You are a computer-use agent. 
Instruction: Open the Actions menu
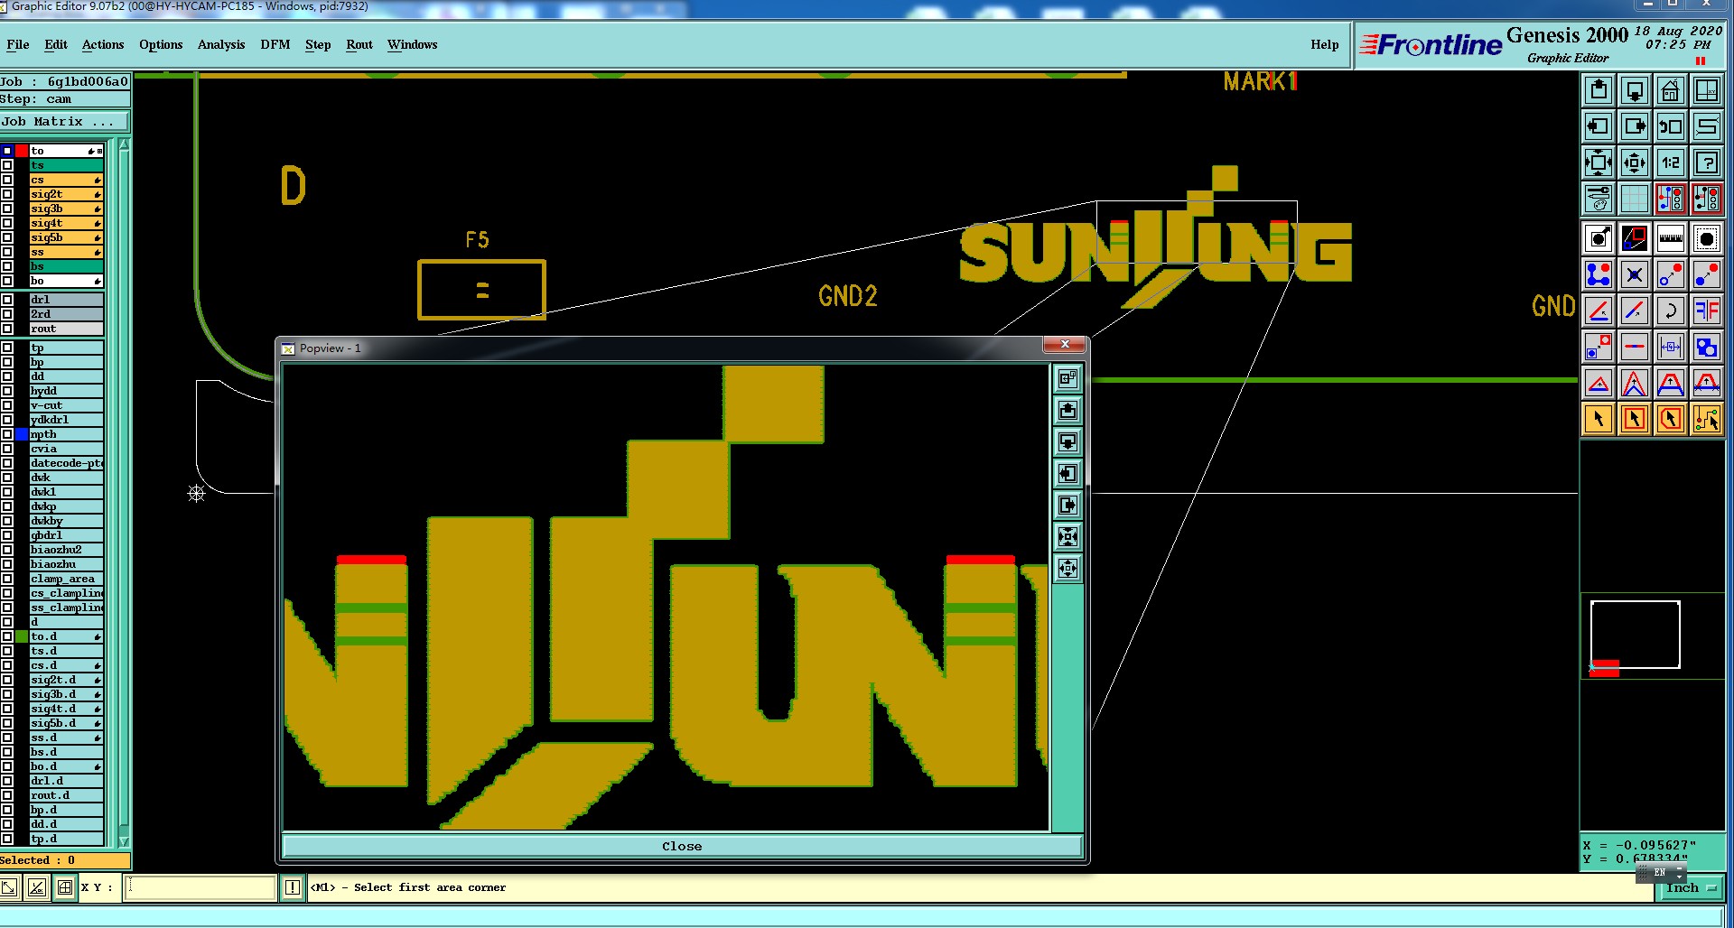pos(103,44)
